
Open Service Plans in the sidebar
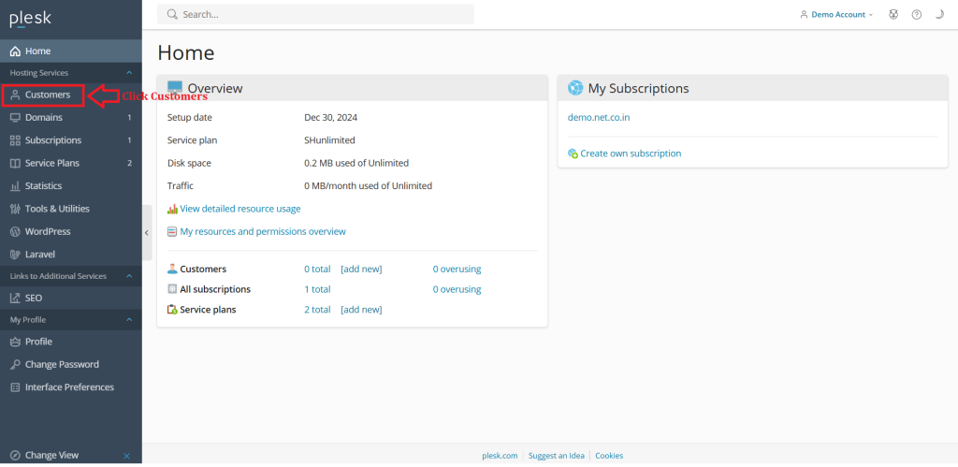[x=71, y=163]
